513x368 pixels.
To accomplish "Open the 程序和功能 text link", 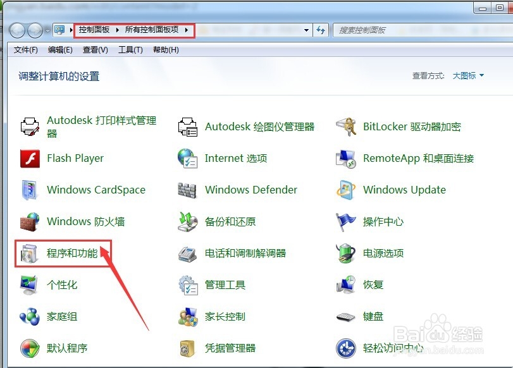I will click(72, 253).
